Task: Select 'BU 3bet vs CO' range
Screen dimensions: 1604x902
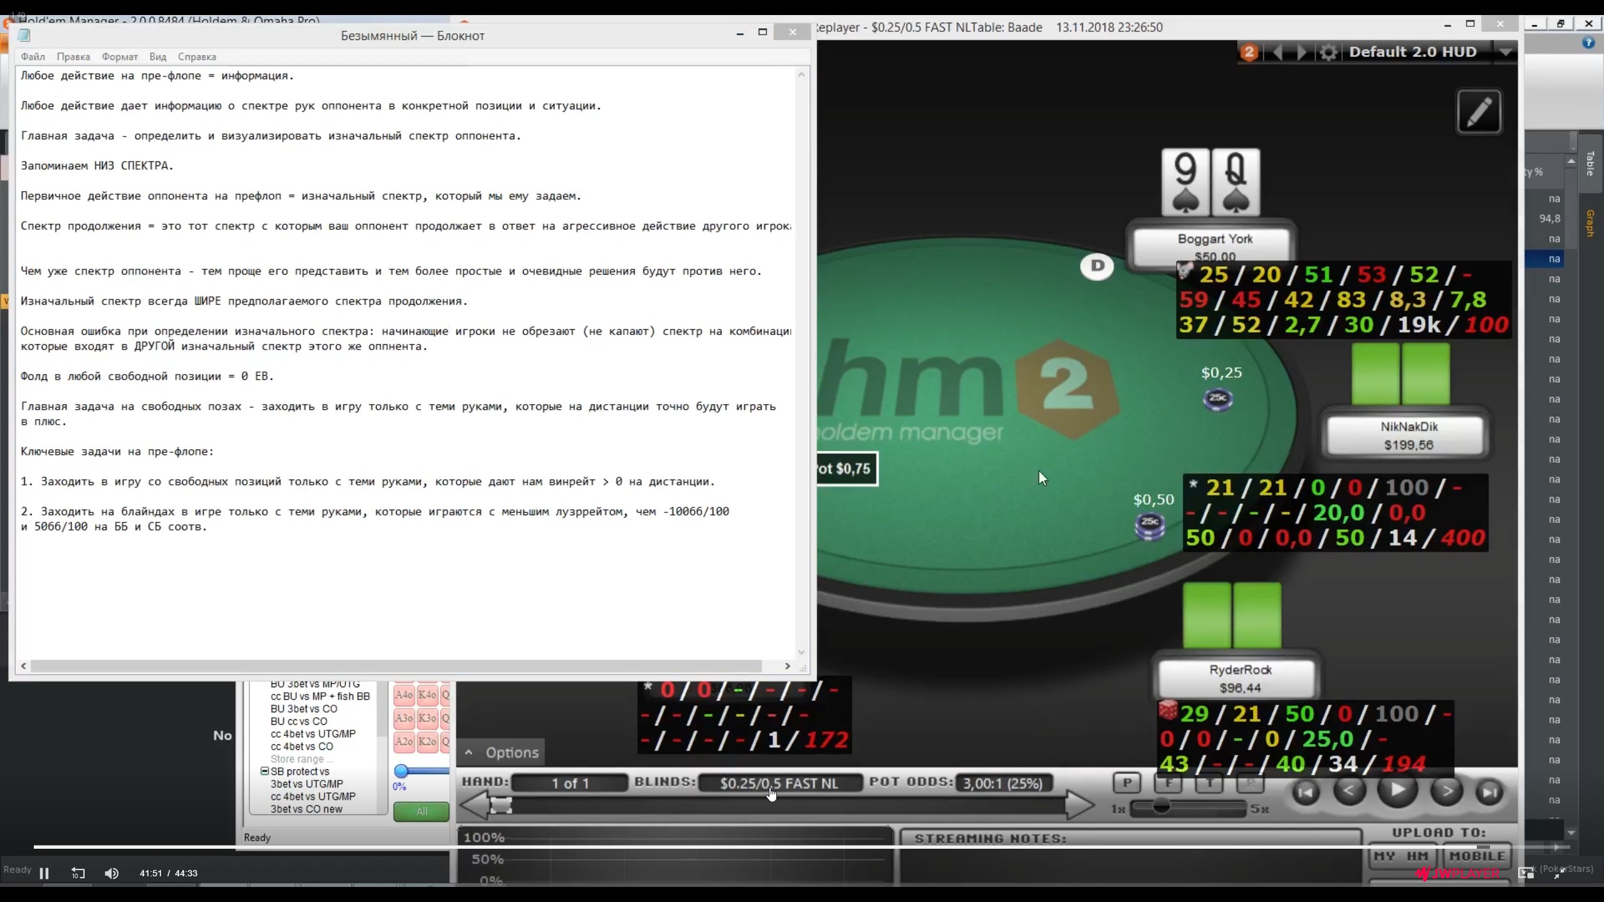Action: pyautogui.click(x=304, y=708)
